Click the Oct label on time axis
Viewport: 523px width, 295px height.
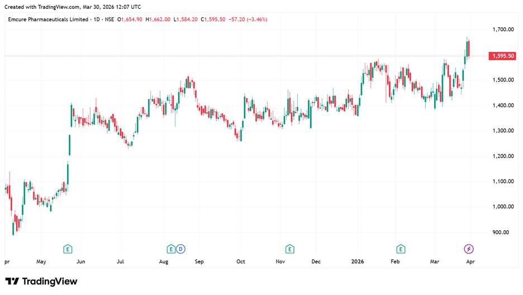tap(241, 261)
